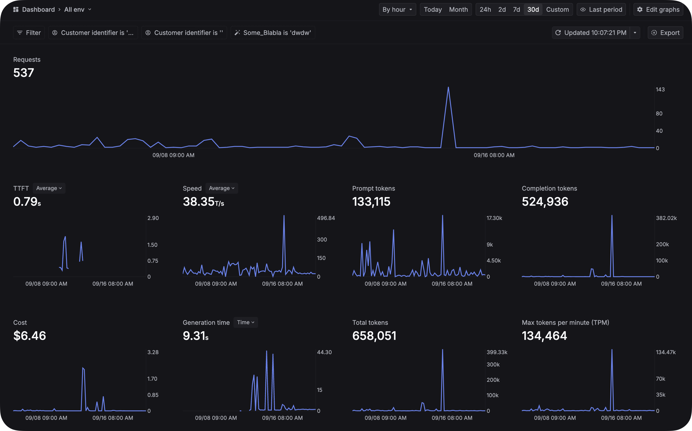
Task: Switch the time range to 24h
Action: [x=485, y=10]
